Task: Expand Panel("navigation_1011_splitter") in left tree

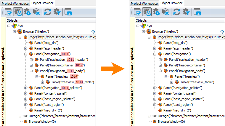Action: 25,88
